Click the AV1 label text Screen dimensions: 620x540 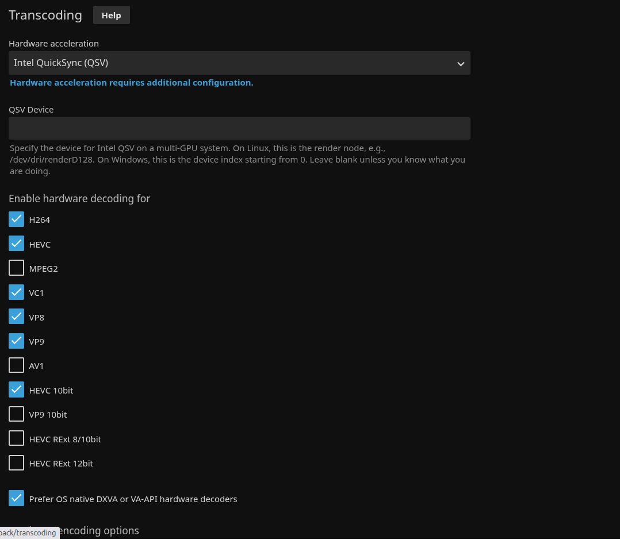[36, 366]
